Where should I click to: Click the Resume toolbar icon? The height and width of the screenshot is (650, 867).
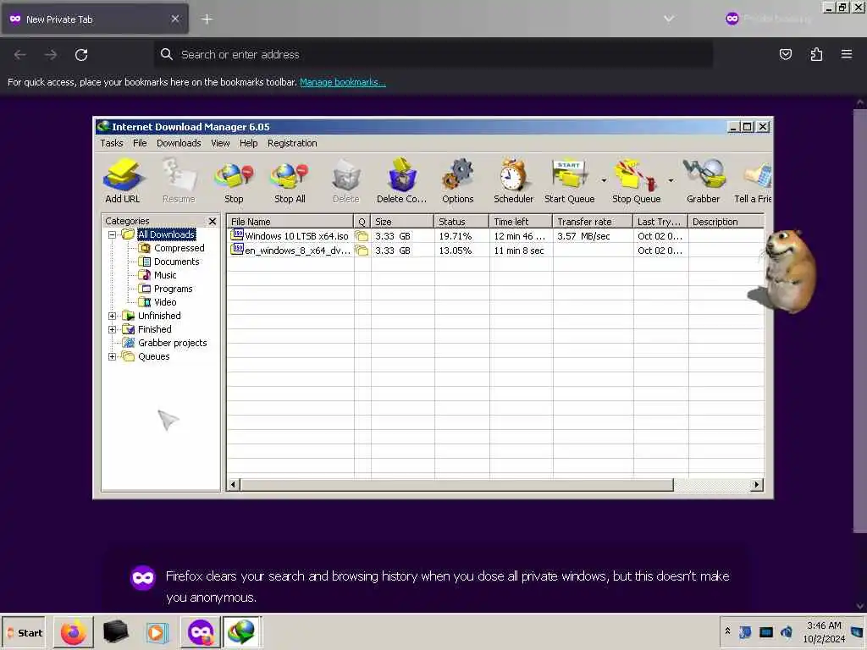(x=179, y=181)
